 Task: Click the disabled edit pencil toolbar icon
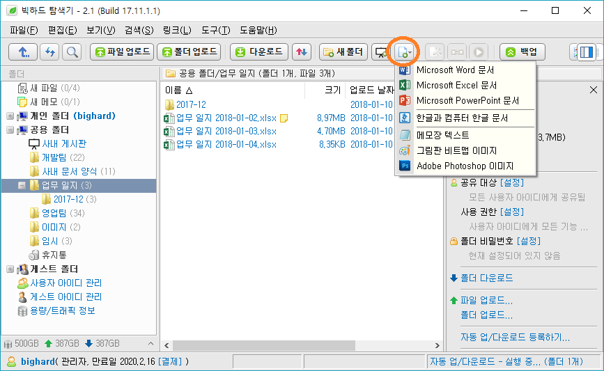click(435, 52)
